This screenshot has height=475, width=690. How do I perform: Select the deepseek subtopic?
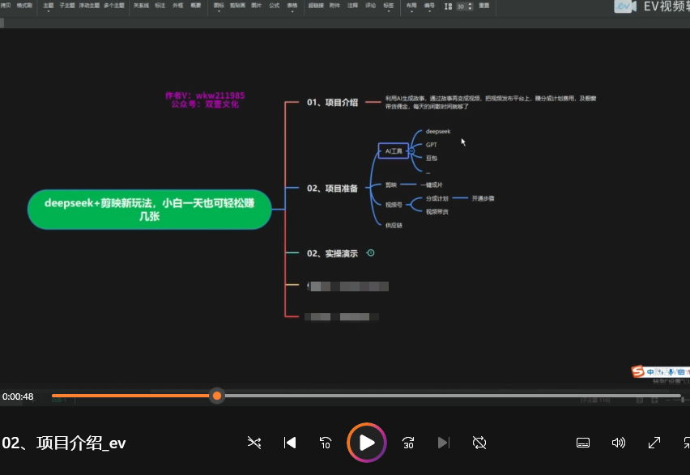point(438,132)
